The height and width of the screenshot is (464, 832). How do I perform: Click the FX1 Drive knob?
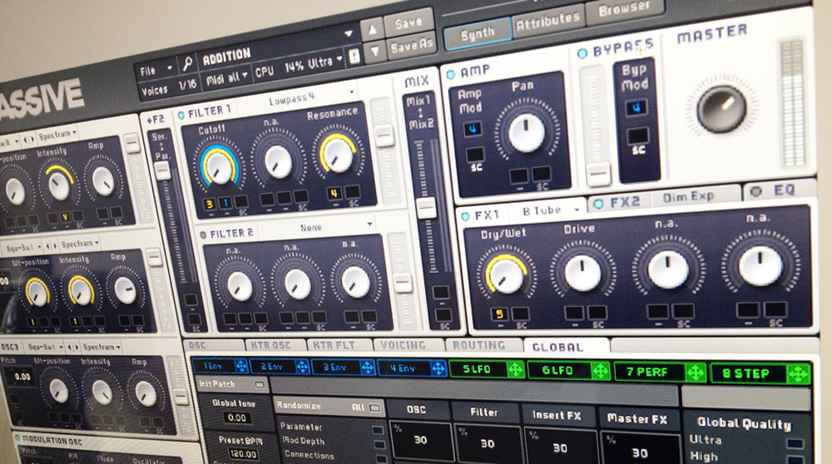(582, 272)
